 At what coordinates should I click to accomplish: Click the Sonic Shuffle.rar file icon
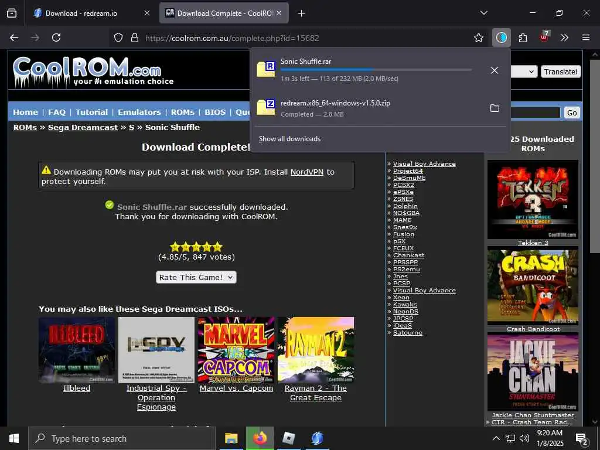266,69
